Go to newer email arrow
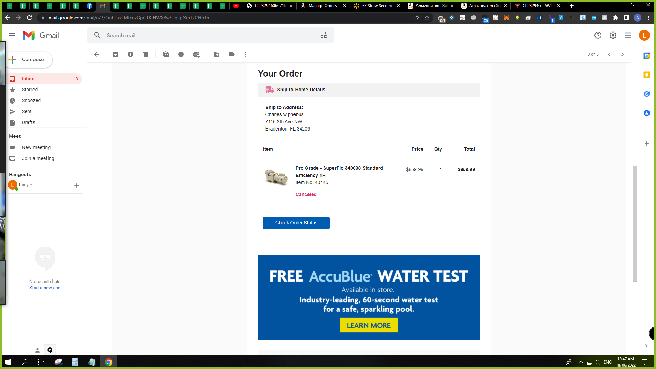Image resolution: width=656 pixels, height=369 pixels. coord(609,54)
